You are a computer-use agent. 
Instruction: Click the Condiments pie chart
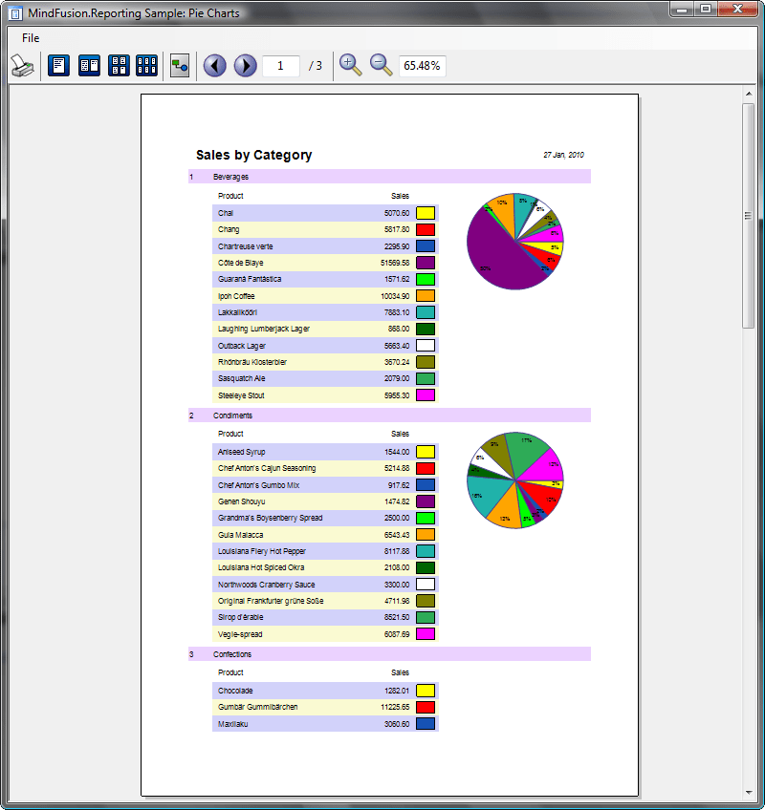515,479
